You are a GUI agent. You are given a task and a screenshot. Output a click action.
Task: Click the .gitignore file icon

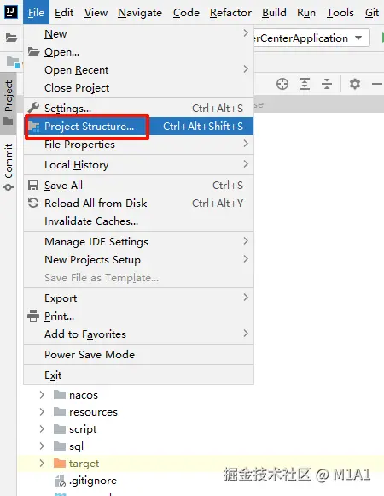pos(61,481)
